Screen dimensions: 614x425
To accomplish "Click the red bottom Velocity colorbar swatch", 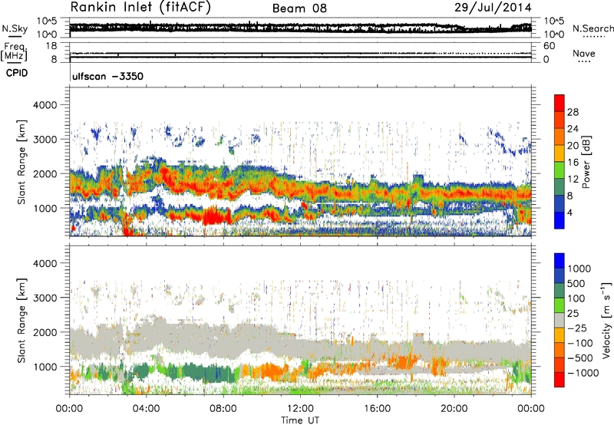I will [560, 380].
